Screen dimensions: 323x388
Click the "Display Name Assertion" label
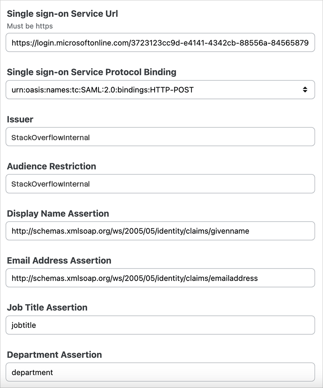tap(58, 213)
